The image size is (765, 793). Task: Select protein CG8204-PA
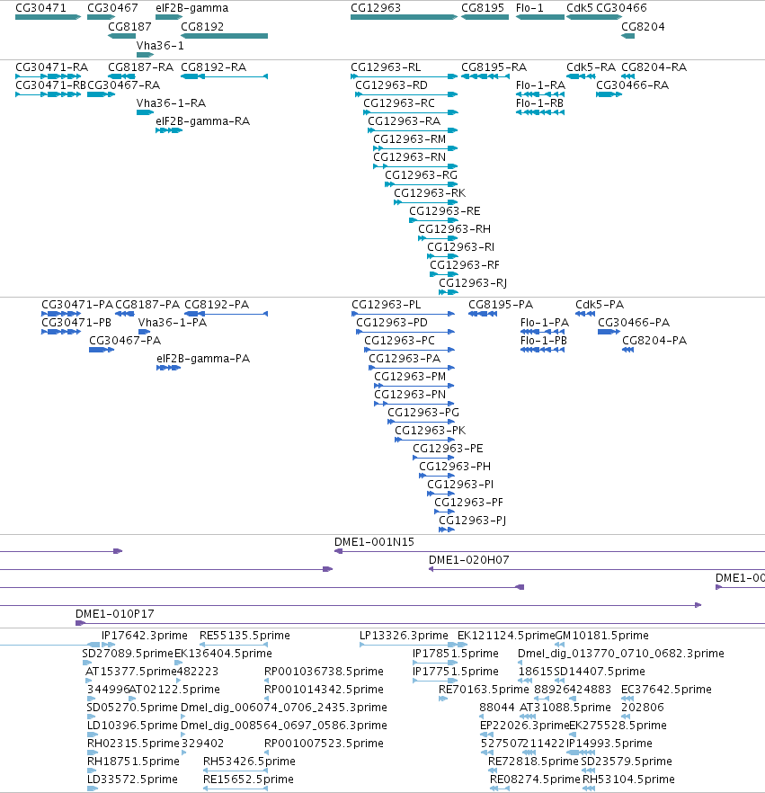pyautogui.click(x=627, y=350)
